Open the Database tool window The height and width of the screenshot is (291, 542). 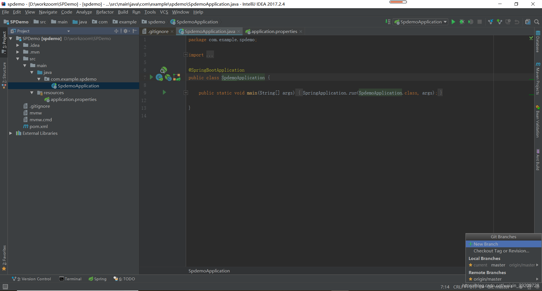(x=538, y=42)
